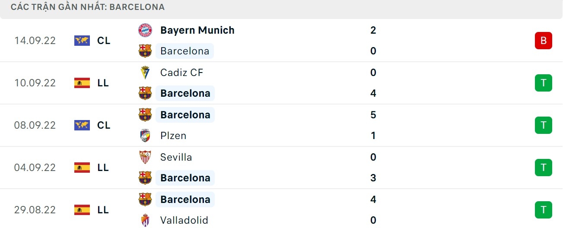
Task: Click green T badge for Sevilla match
Action: pyautogui.click(x=543, y=168)
